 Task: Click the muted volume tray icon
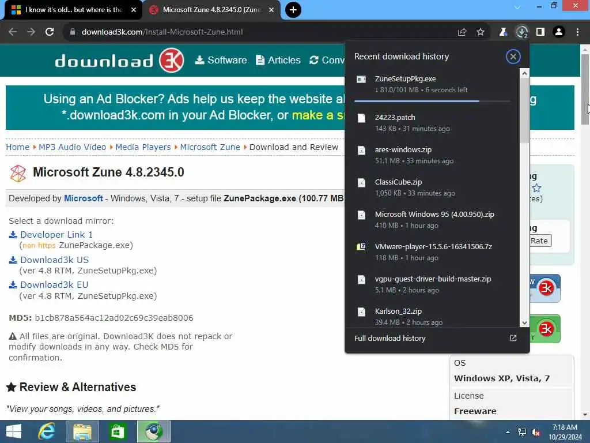tap(536, 432)
